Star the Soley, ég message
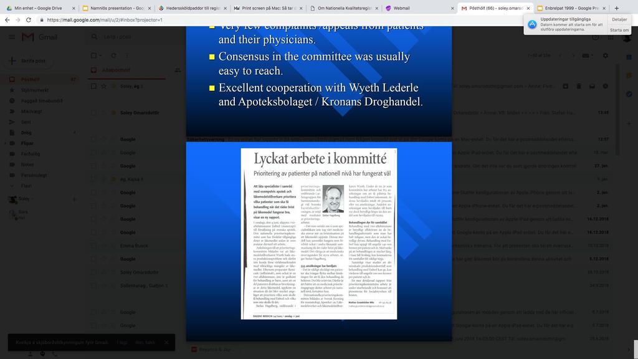The height and width of the screenshot is (359, 638). 104,86
